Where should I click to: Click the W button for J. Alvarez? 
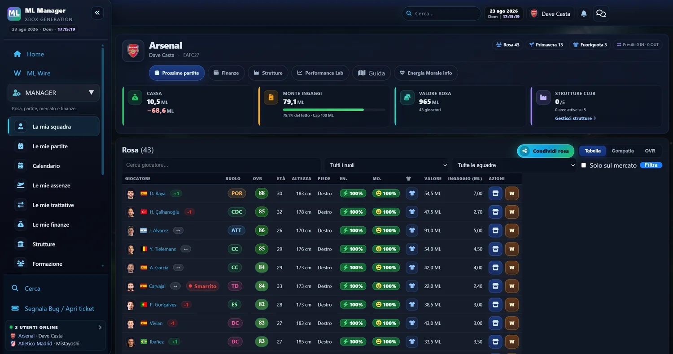coord(512,230)
